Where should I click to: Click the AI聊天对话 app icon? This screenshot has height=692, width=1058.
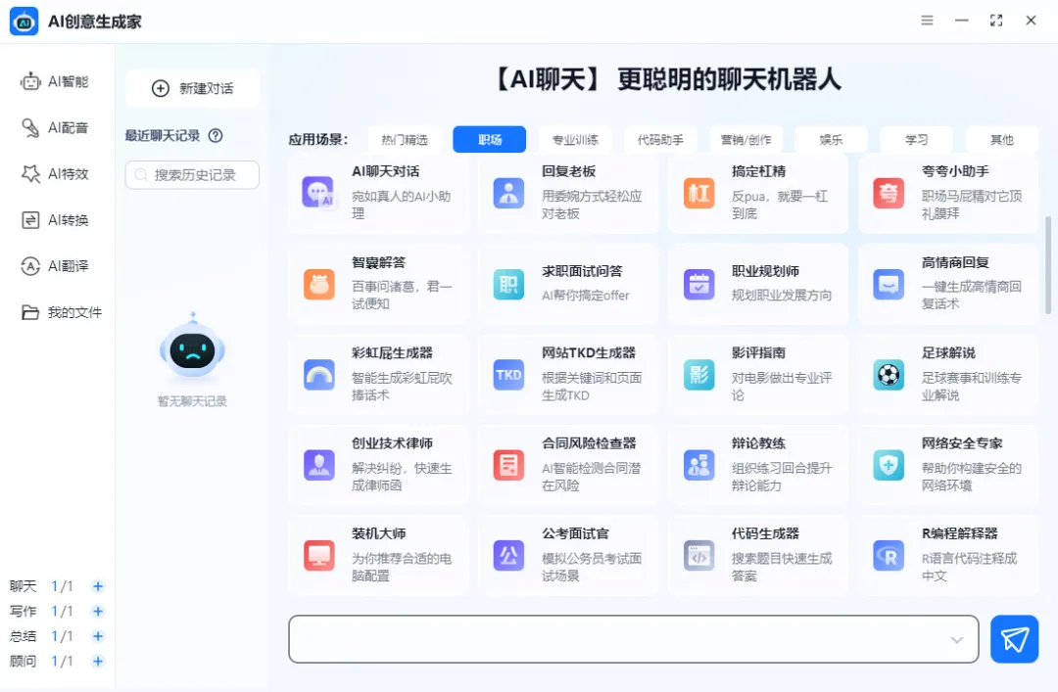coord(317,194)
